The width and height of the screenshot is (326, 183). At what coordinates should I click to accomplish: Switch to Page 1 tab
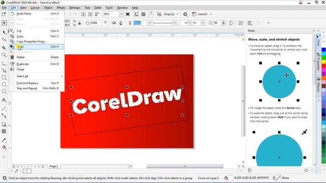coord(53,166)
